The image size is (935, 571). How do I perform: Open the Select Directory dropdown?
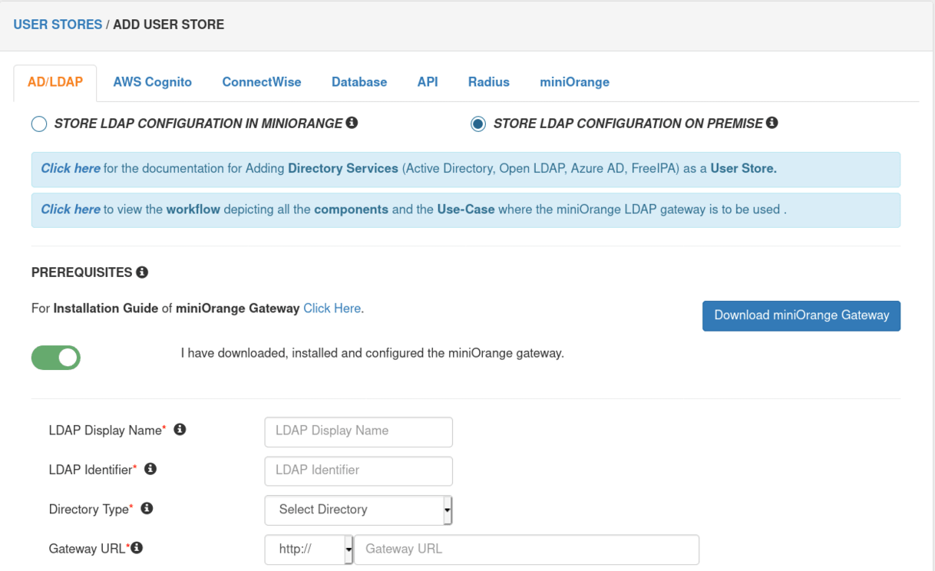[358, 510]
